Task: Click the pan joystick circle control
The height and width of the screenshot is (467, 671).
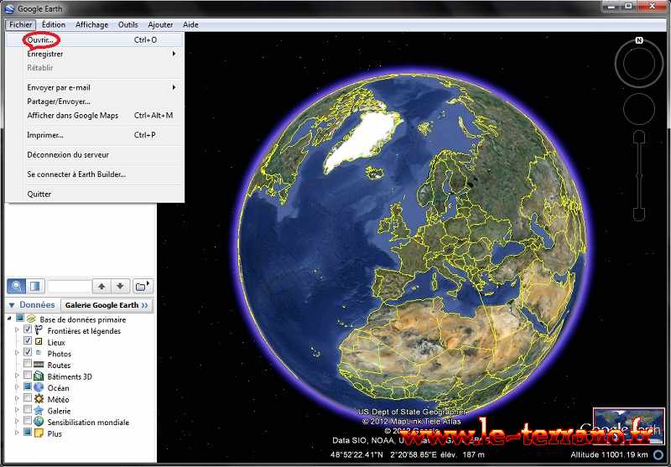Action: (639, 109)
